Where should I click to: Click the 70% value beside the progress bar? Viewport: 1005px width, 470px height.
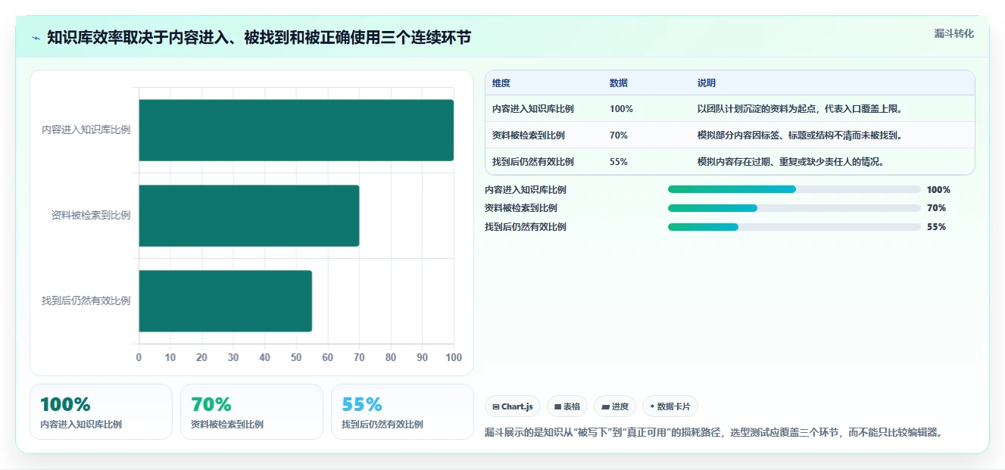click(936, 208)
